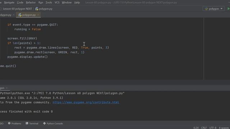Click Python file icon in breadcrumb

click(37, 9)
